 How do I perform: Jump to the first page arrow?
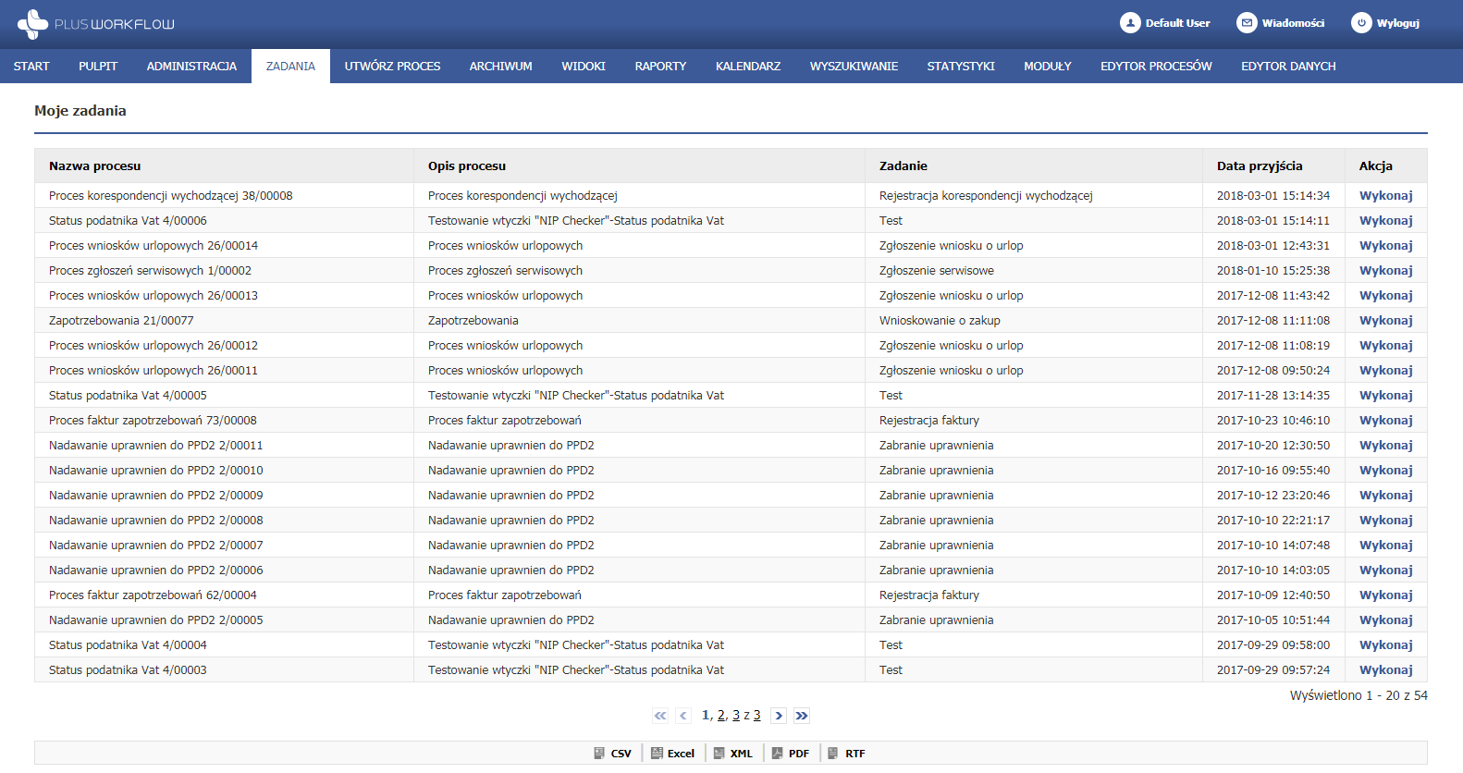point(659,716)
